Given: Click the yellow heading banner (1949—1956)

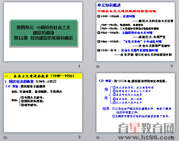Looking at the screenshot, I should pyautogui.click(x=43, y=76).
